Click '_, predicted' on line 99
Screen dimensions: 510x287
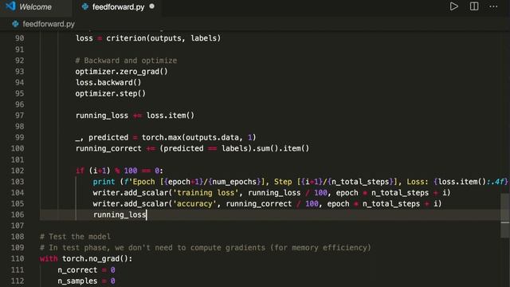(102, 137)
